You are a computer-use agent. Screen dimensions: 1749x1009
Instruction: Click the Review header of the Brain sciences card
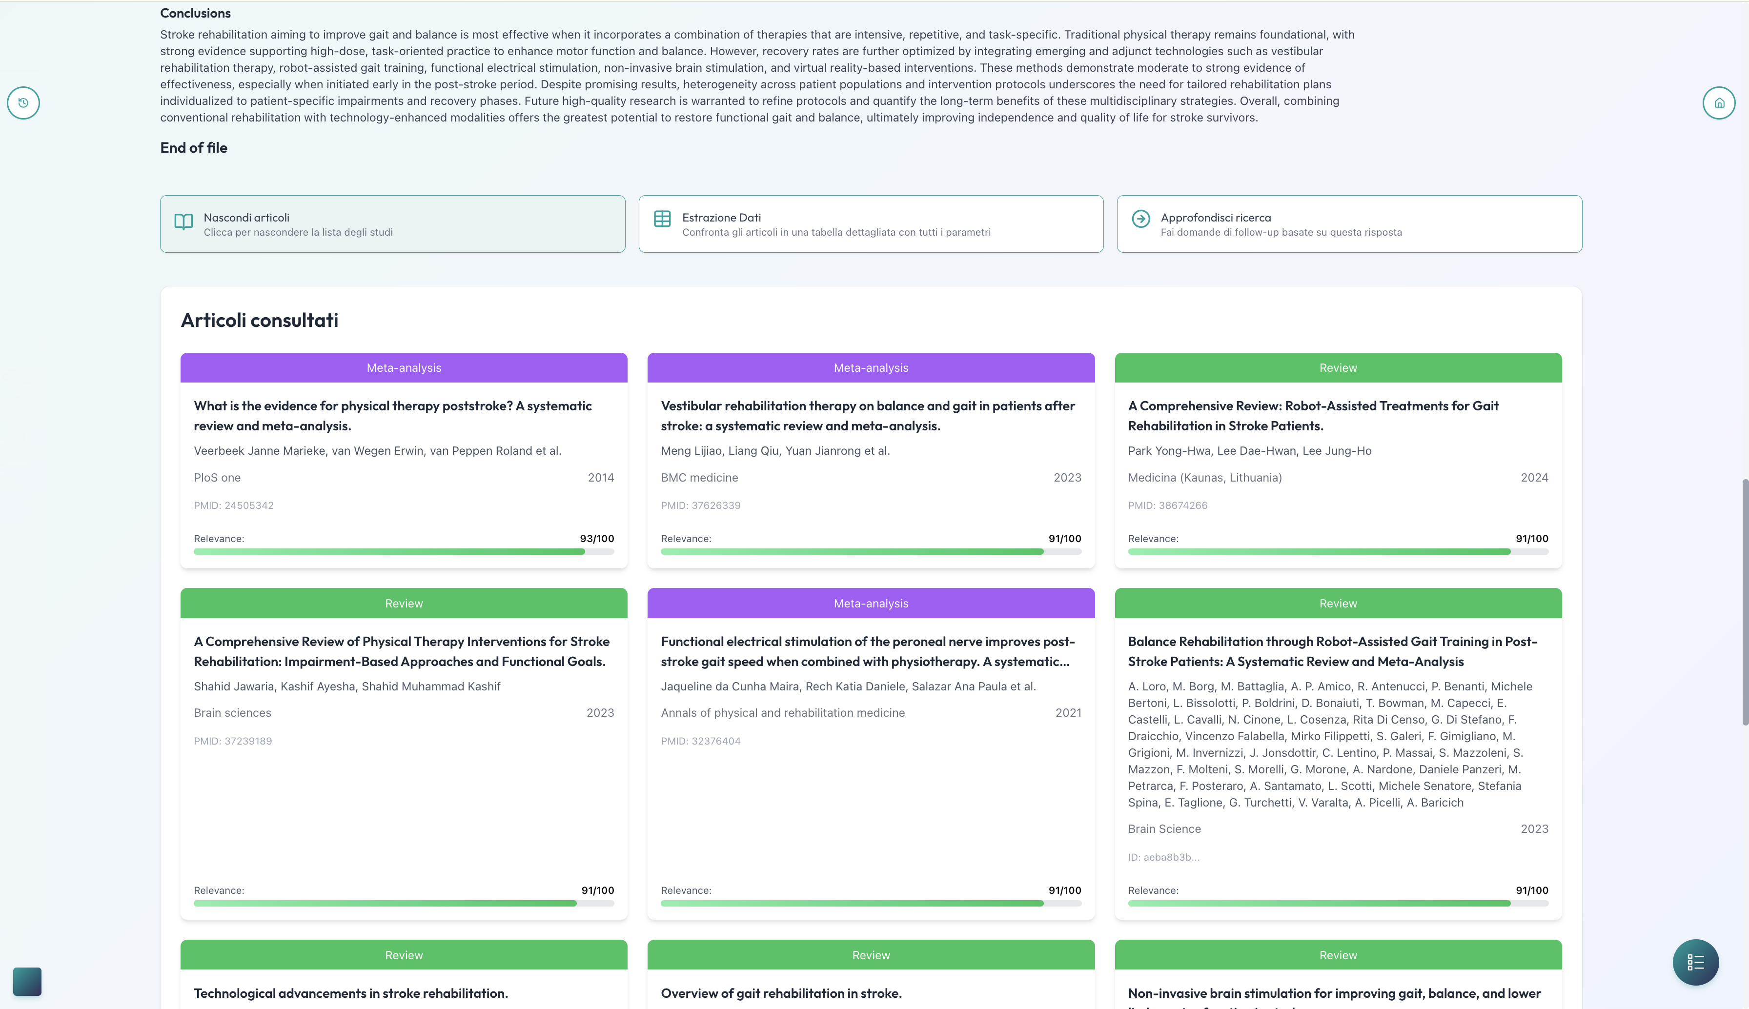pos(403,603)
